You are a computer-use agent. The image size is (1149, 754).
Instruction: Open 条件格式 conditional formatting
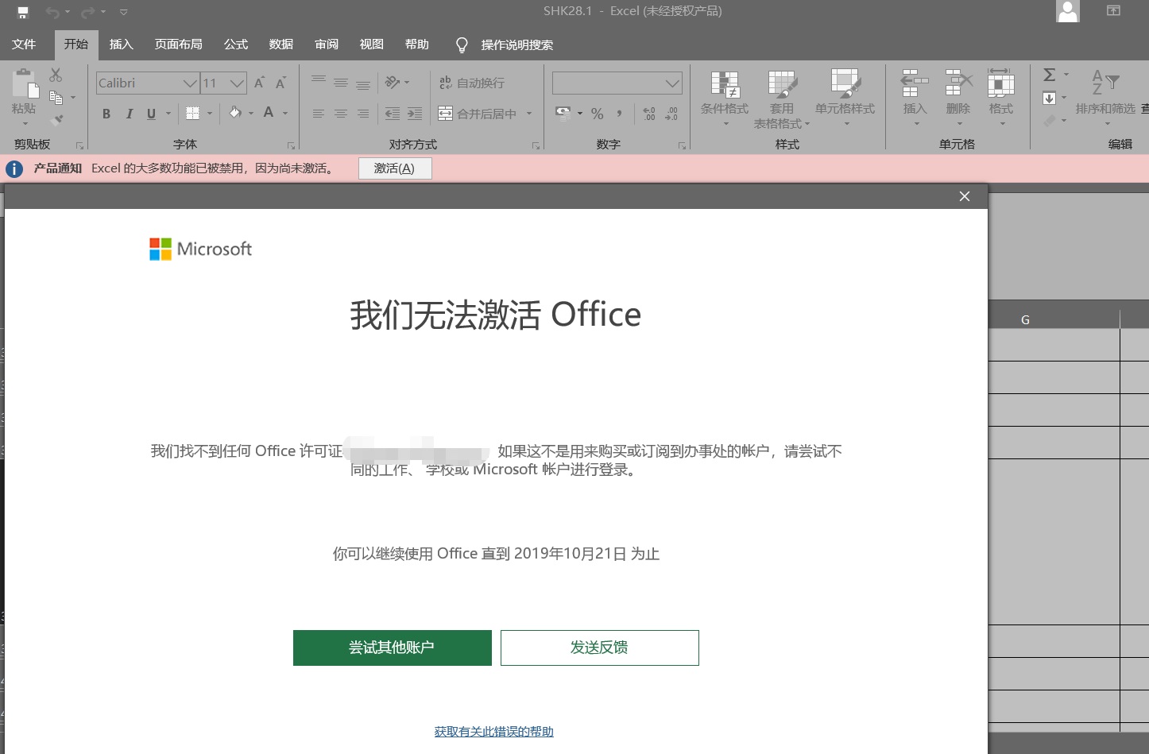pos(725,99)
